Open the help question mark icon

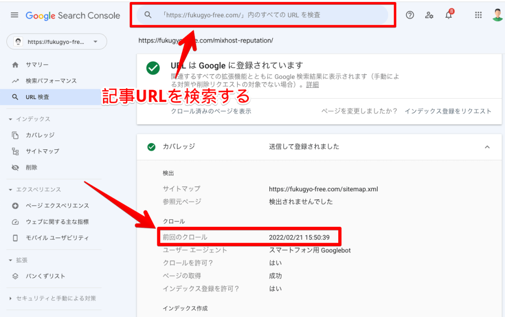pos(410,15)
